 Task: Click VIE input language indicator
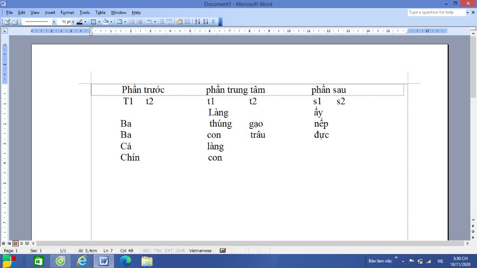[x=440, y=261]
